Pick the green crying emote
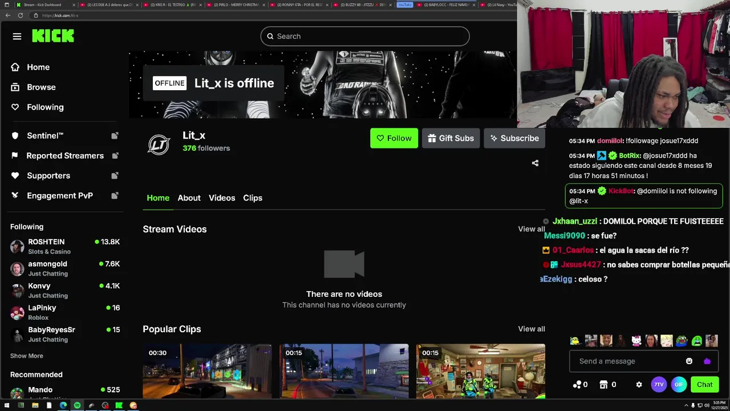The height and width of the screenshot is (411, 730). (697, 341)
